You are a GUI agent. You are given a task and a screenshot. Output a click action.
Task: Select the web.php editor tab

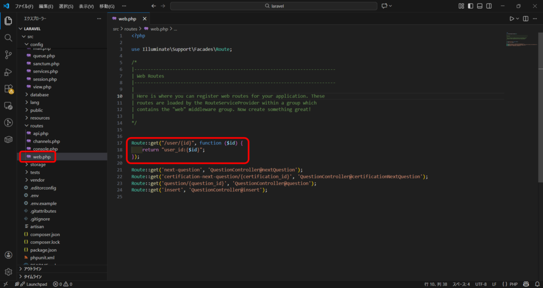(x=127, y=19)
